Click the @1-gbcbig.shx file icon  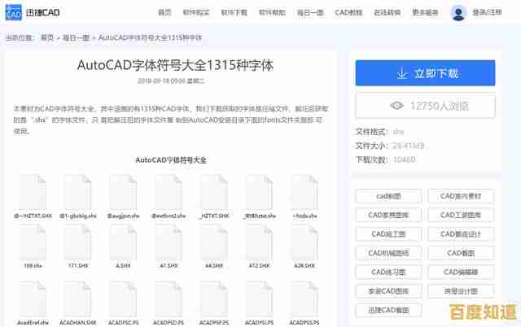(x=78, y=190)
